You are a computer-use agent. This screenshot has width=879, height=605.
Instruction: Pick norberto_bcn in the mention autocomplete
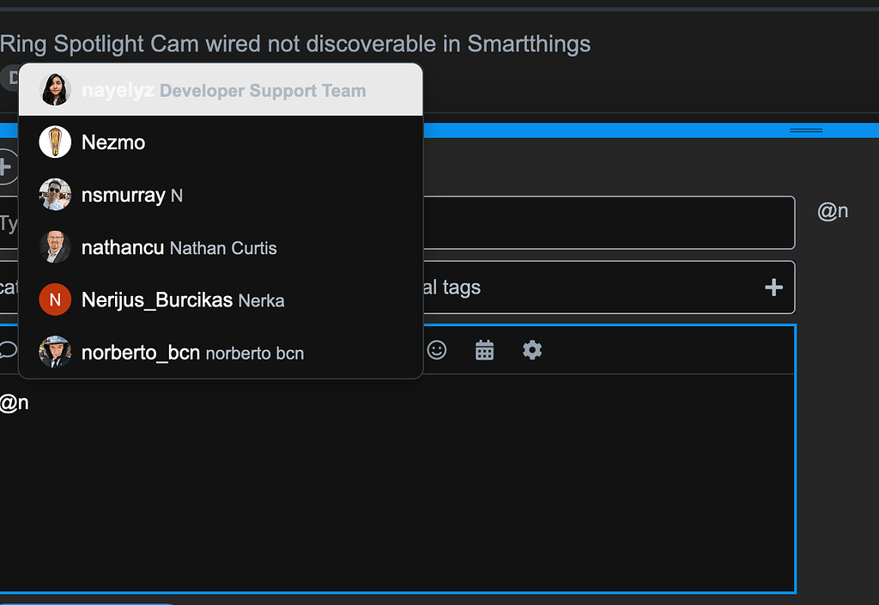192,353
